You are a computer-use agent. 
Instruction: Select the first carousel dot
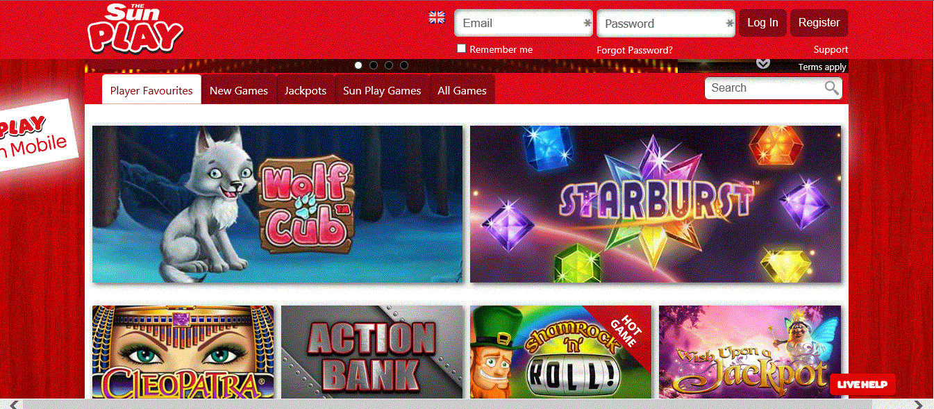[358, 65]
